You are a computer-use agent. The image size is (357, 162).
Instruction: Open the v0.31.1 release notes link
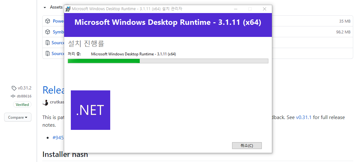[x=304, y=117]
